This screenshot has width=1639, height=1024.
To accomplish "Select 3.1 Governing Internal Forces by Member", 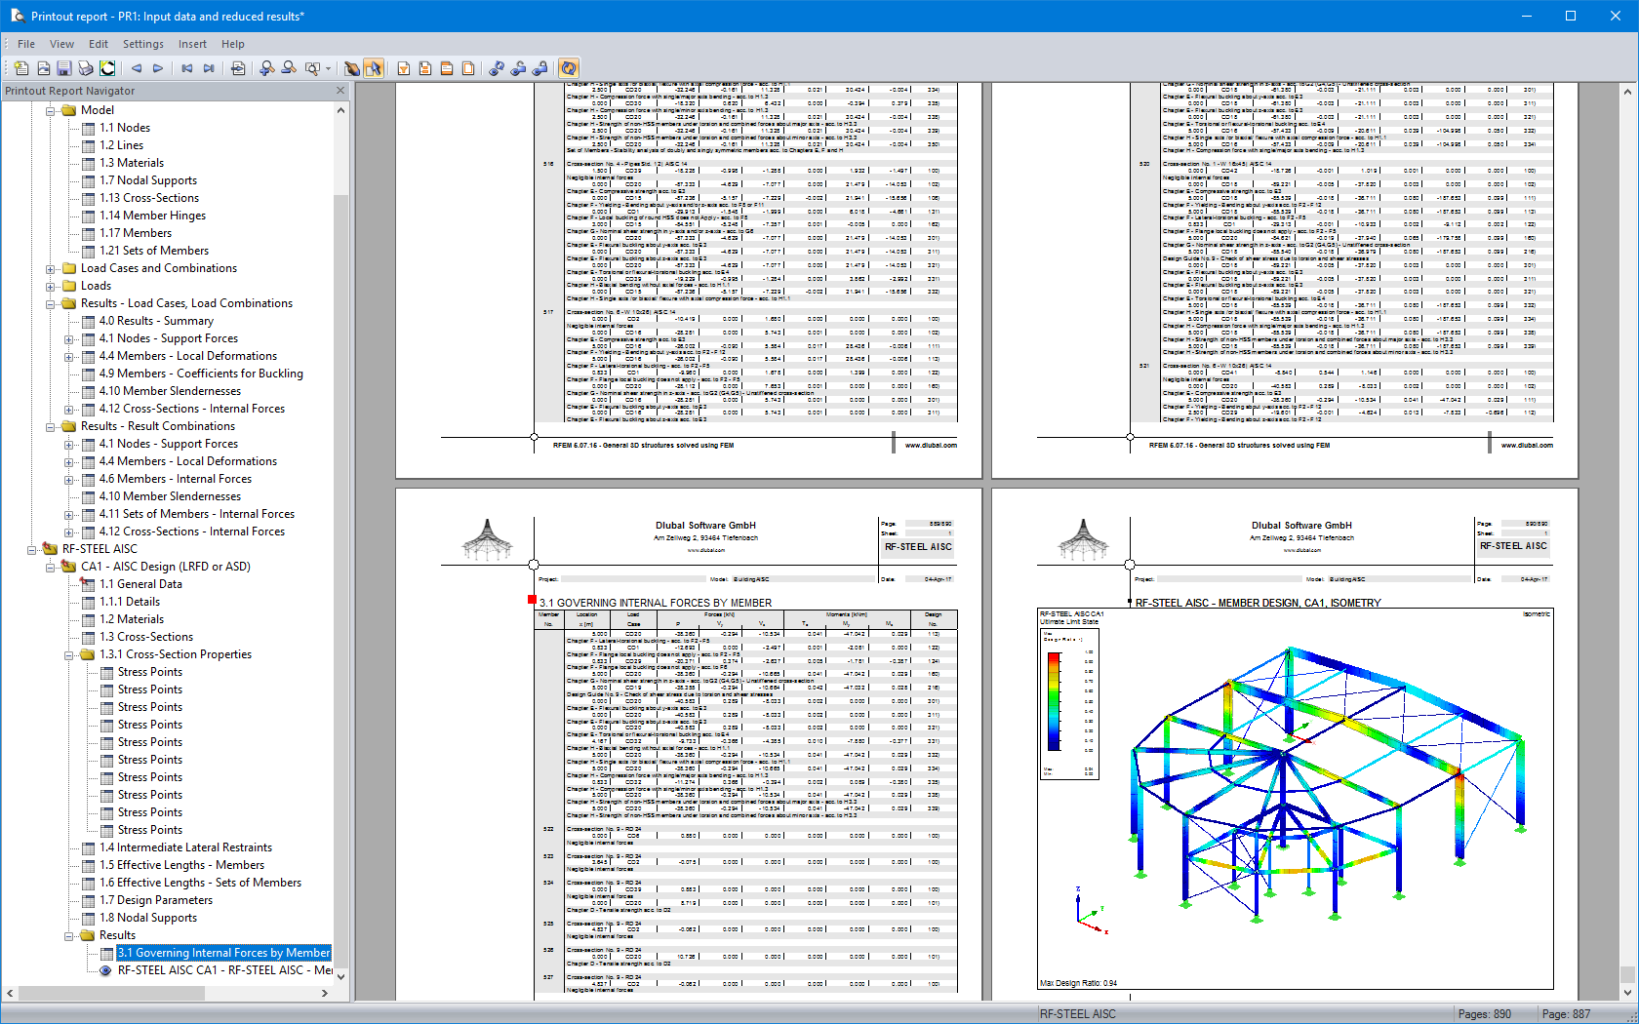I will (224, 953).
